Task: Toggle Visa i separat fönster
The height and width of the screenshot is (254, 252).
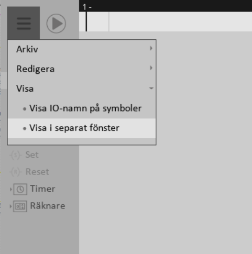Action: (82, 128)
